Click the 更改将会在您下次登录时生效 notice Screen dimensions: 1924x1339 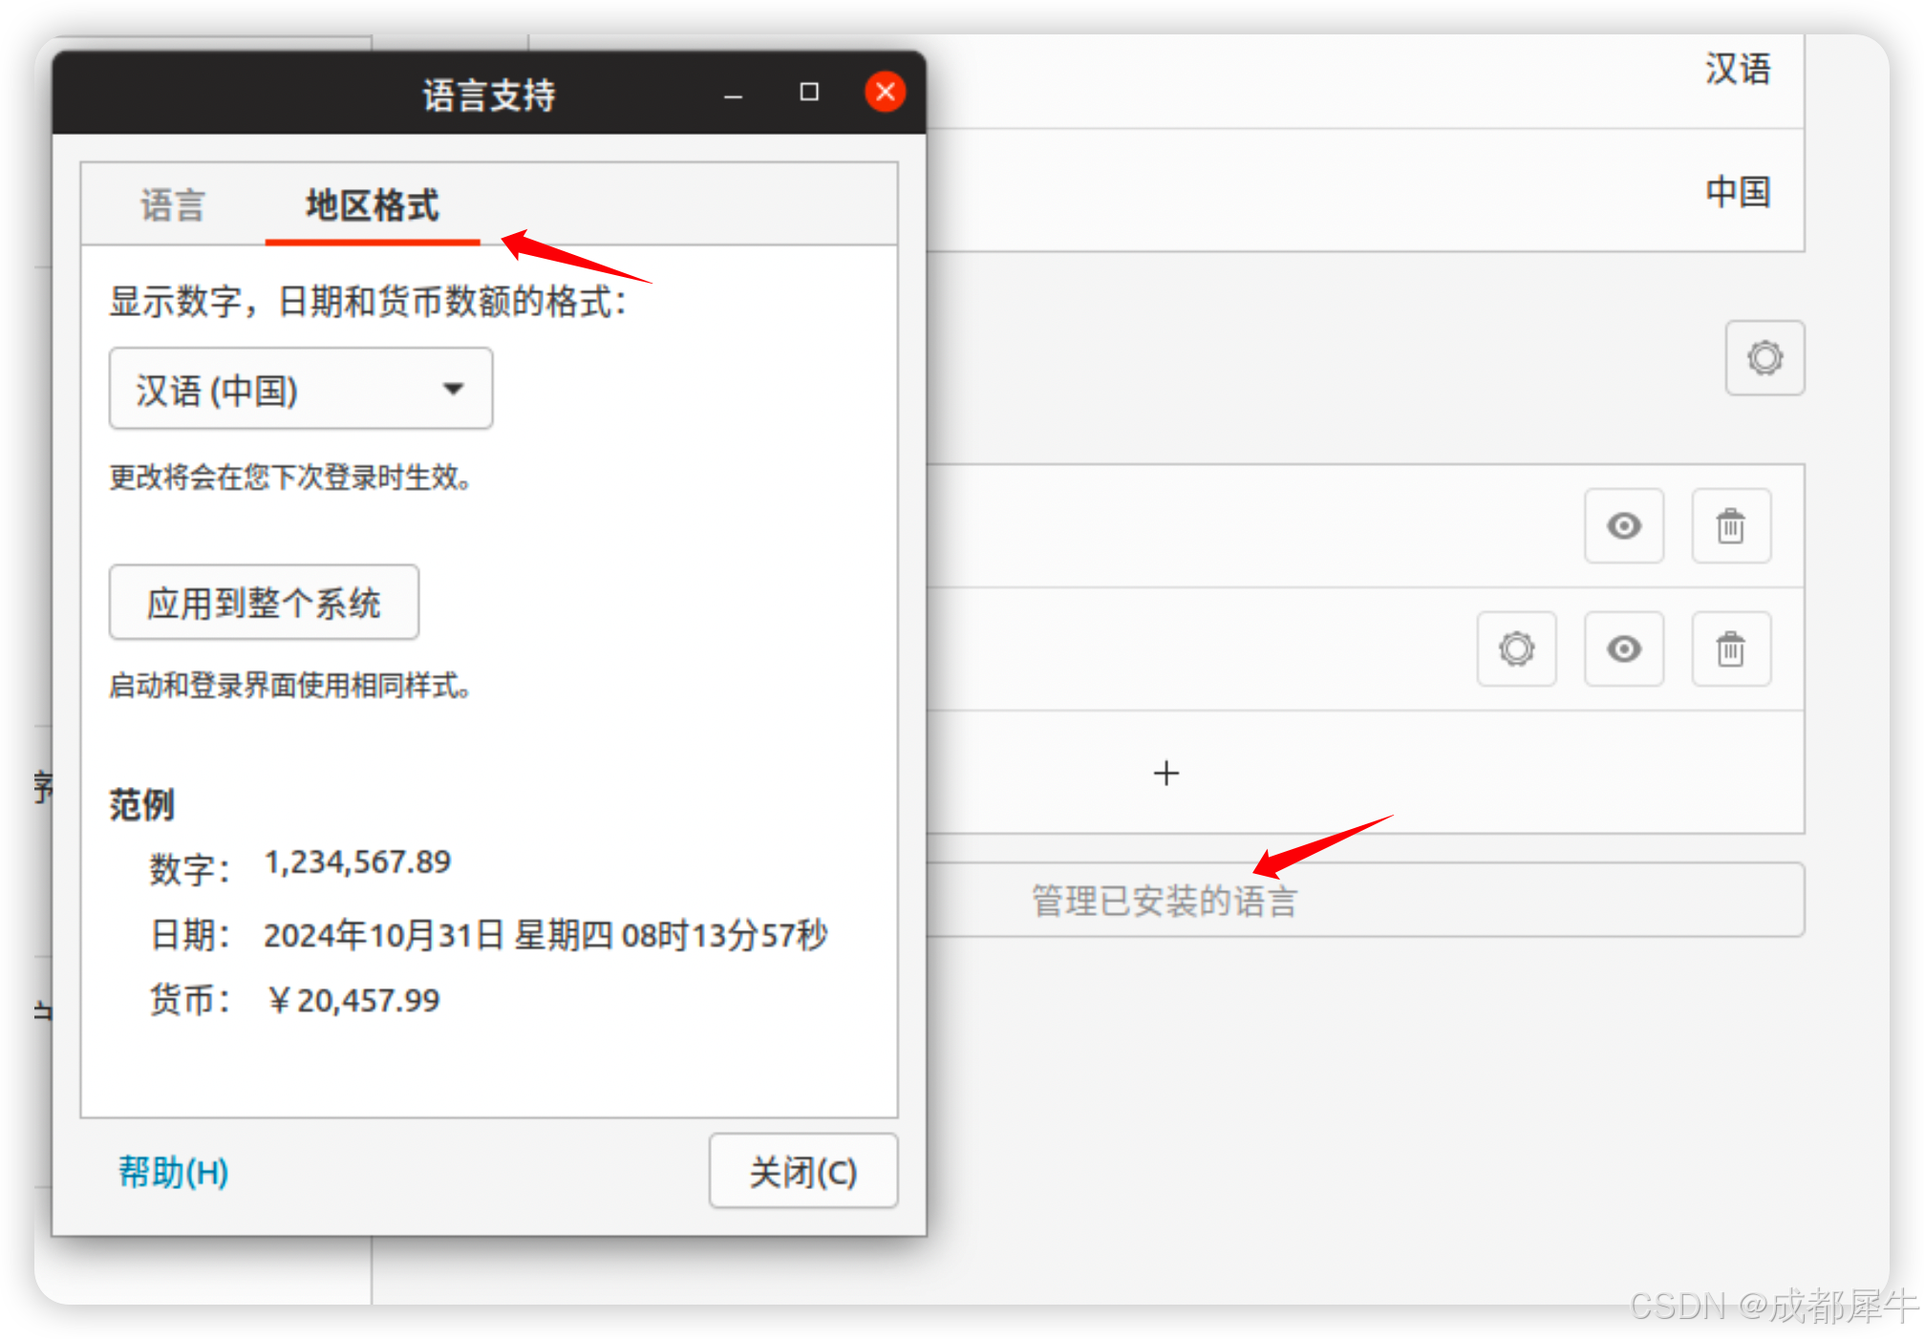tap(289, 476)
